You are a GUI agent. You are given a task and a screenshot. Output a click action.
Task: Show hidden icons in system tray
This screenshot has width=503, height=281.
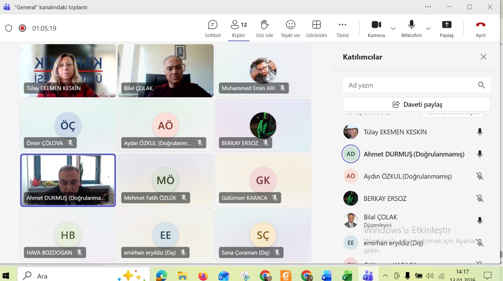coord(385,276)
